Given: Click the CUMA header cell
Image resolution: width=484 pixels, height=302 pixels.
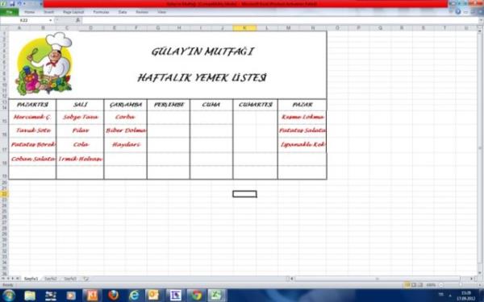Looking at the screenshot, I should pos(211,105).
